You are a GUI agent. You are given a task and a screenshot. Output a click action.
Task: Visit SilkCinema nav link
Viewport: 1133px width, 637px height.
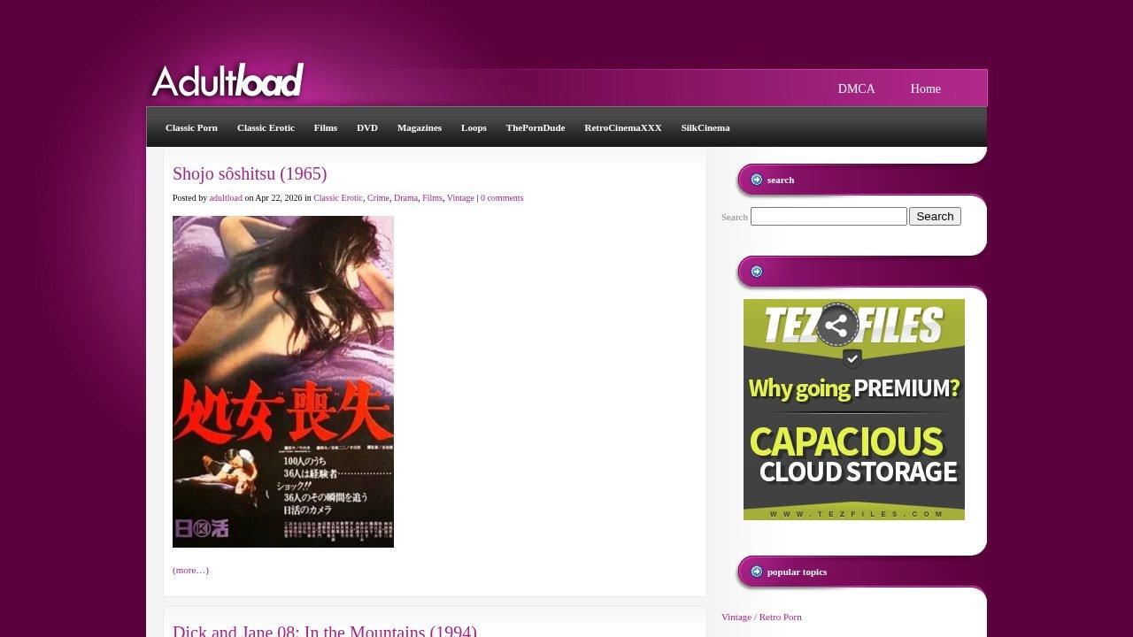(x=705, y=127)
